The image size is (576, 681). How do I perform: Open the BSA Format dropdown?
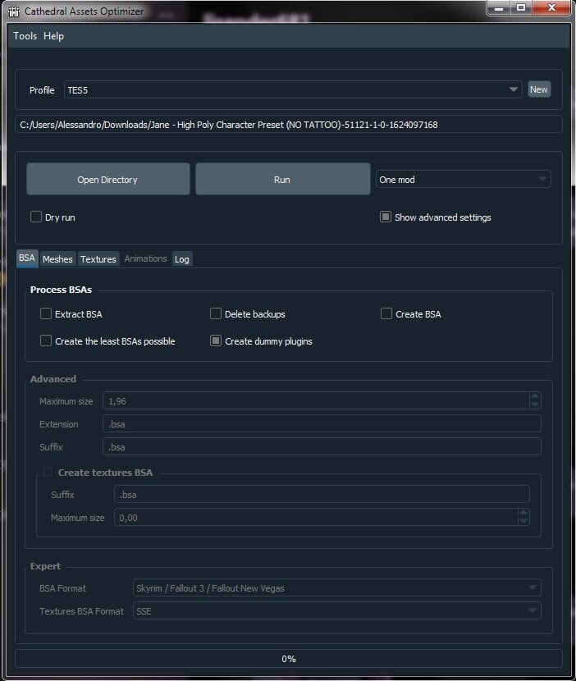[x=337, y=588]
